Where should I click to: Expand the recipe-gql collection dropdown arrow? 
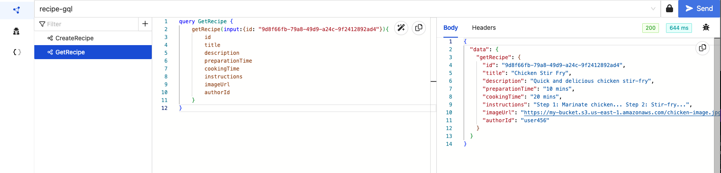click(653, 9)
